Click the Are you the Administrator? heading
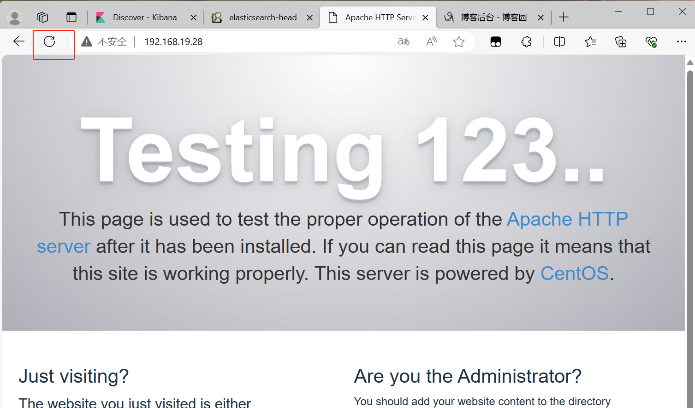The height and width of the screenshot is (408, 695). pyautogui.click(x=468, y=376)
